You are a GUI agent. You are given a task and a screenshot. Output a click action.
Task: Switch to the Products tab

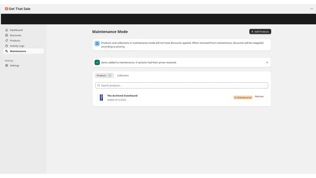click(104, 75)
